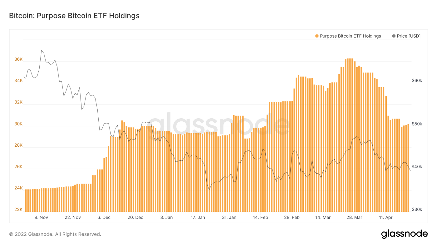The width and height of the screenshot is (437, 245).
Task: Click the 8. Nov date marker
Action: pyautogui.click(x=41, y=217)
